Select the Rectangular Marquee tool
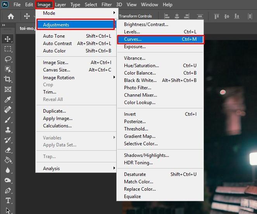The height and width of the screenshot is (214, 257). 8,49
